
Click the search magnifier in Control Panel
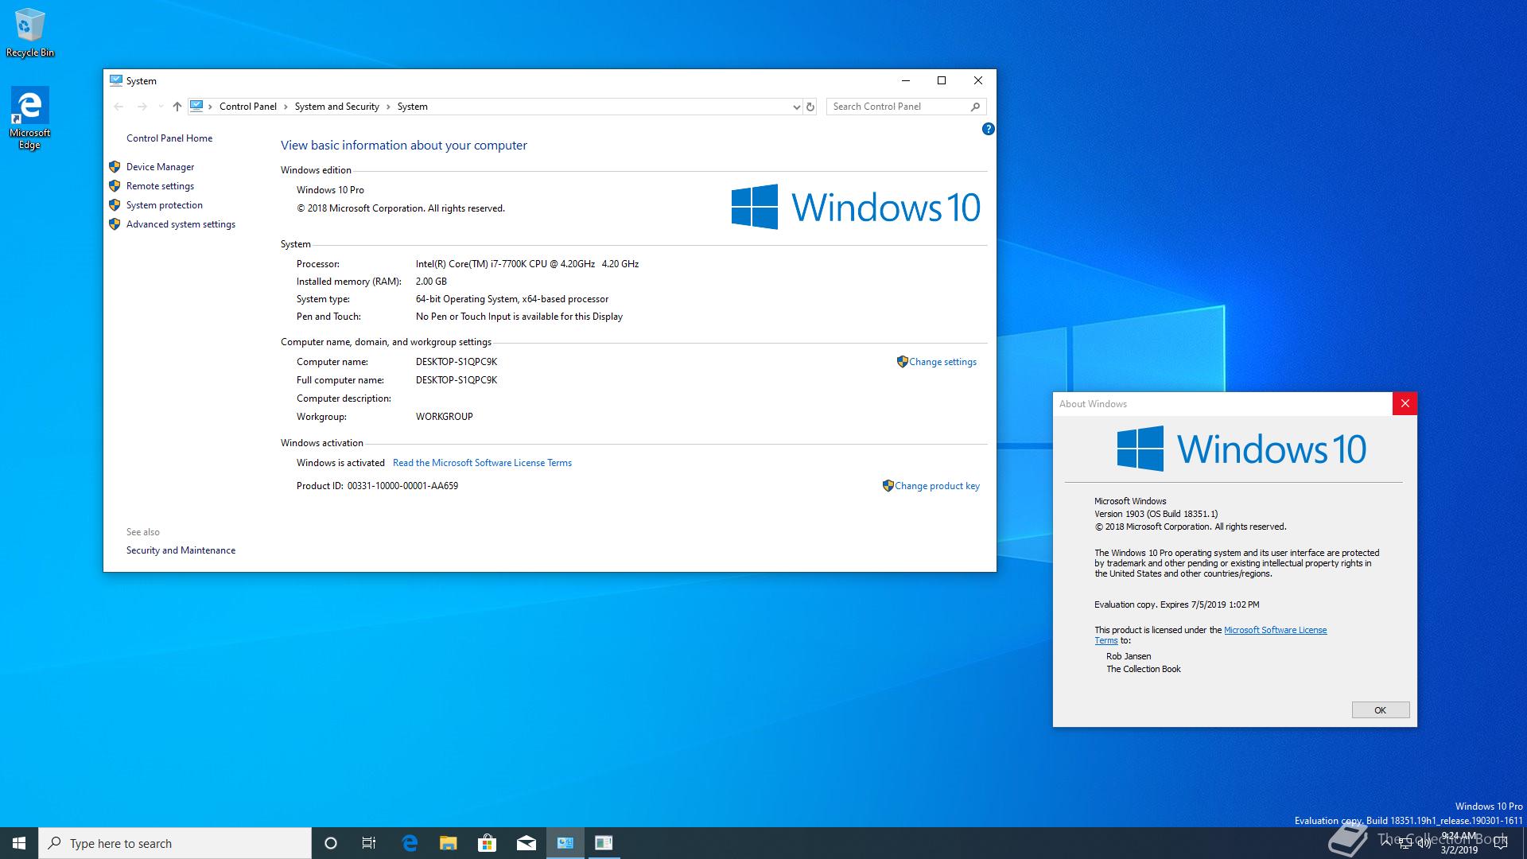point(976,107)
